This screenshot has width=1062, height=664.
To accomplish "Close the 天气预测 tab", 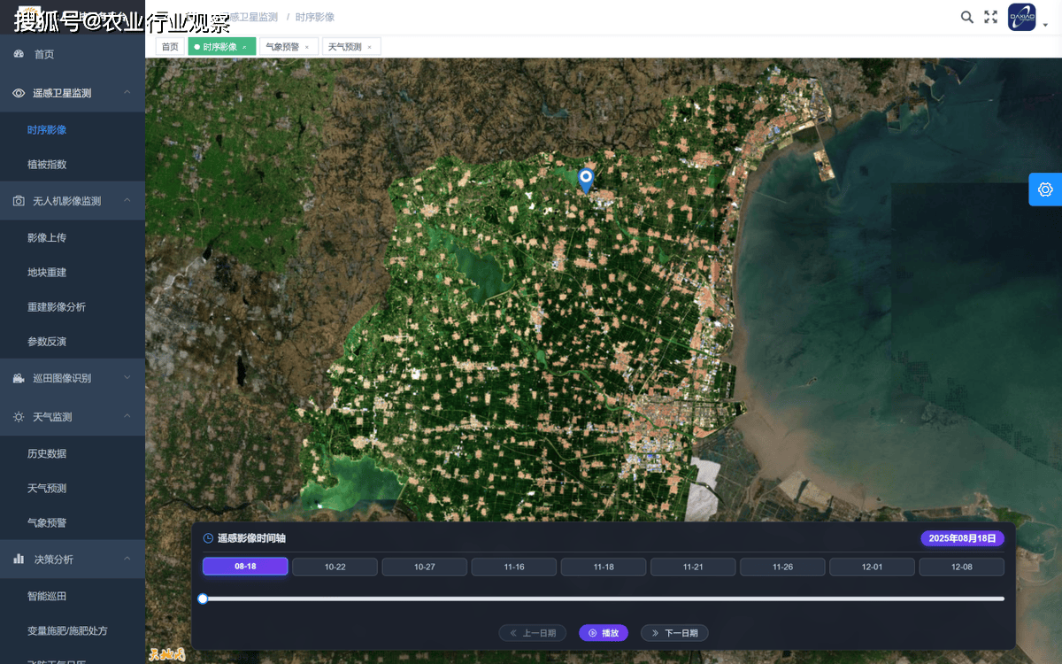I will point(369,47).
